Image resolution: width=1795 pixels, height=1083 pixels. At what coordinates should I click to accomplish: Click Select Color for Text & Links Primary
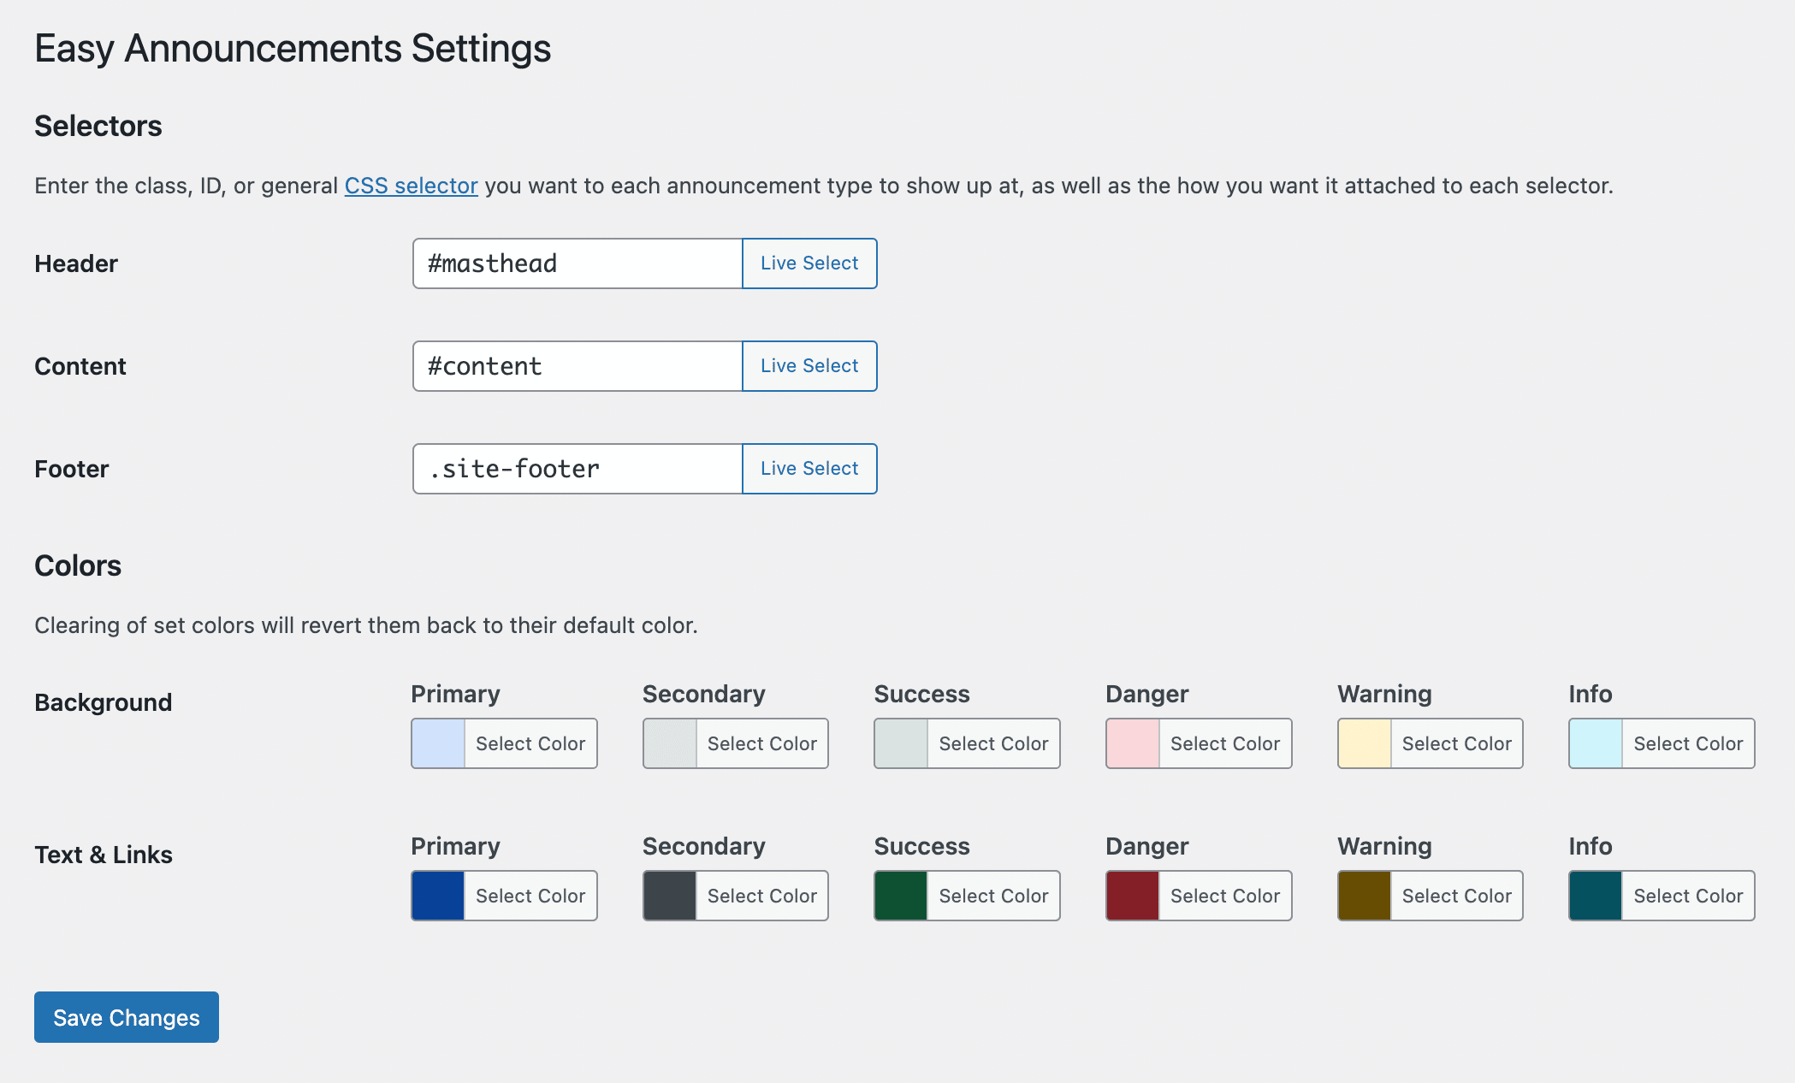[x=530, y=896]
